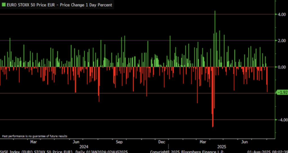The height and width of the screenshot is (153, 288).
Task: Select the Mar 2025 x-axis label
Action: [203, 142]
